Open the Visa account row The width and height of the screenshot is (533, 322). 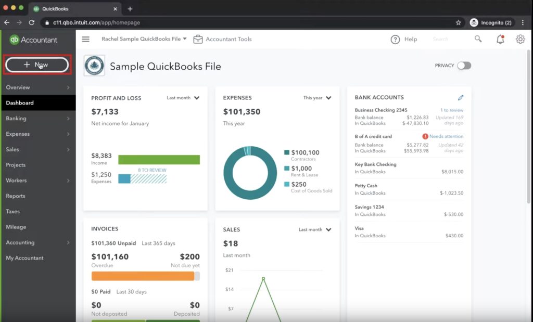pyautogui.click(x=409, y=232)
